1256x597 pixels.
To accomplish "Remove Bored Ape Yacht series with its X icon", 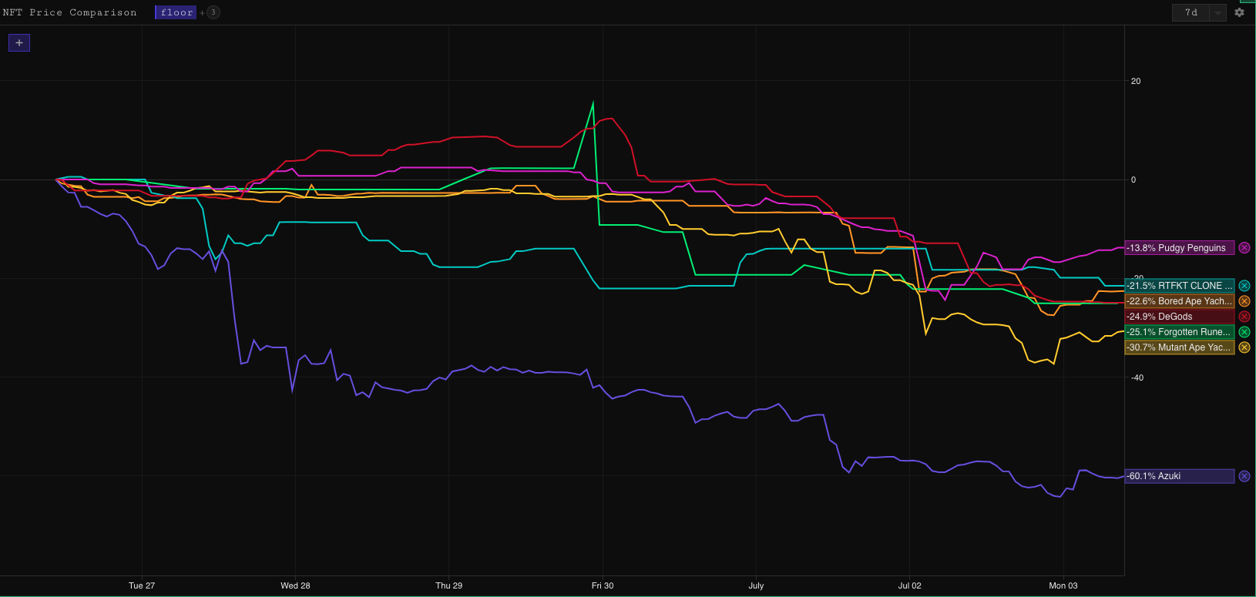I will tap(1244, 301).
